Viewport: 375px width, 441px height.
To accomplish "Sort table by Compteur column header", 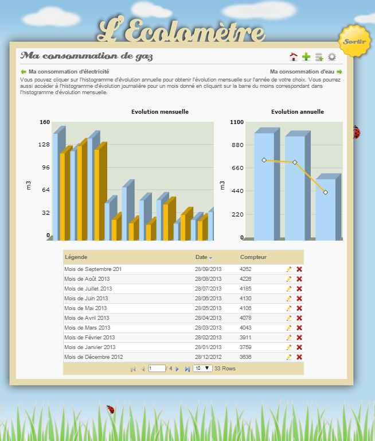I will point(253,257).
